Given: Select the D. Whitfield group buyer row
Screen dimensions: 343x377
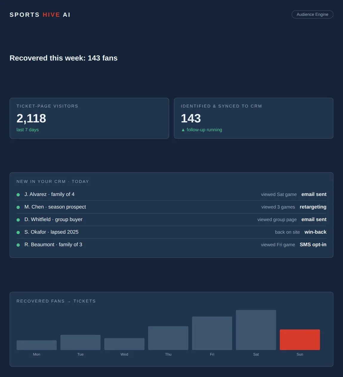Looking at the screenshot, I should (171, 220).
